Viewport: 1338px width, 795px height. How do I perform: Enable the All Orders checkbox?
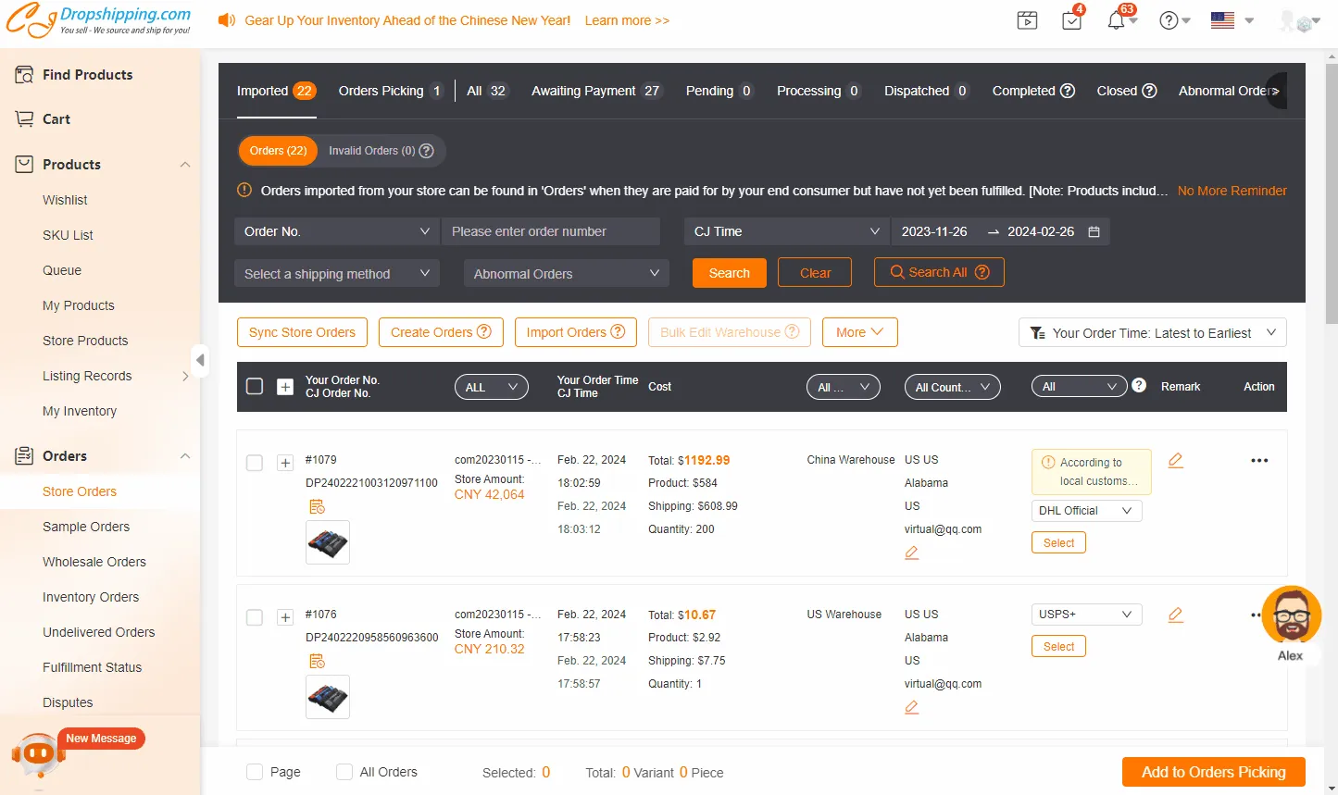344,772
